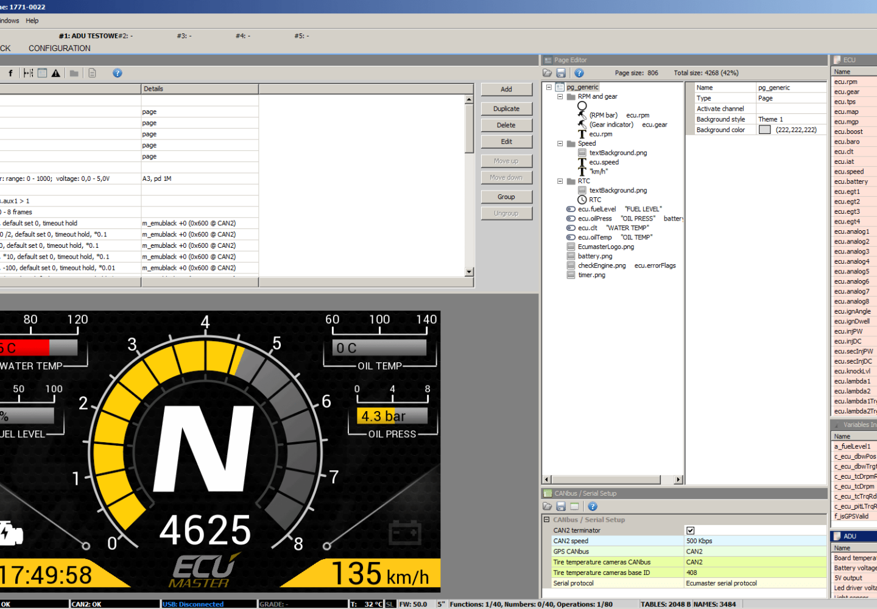Click the window layout icon beside warning icon
The height and width of the screenshot is (609, 877).
tap(42, 73)
